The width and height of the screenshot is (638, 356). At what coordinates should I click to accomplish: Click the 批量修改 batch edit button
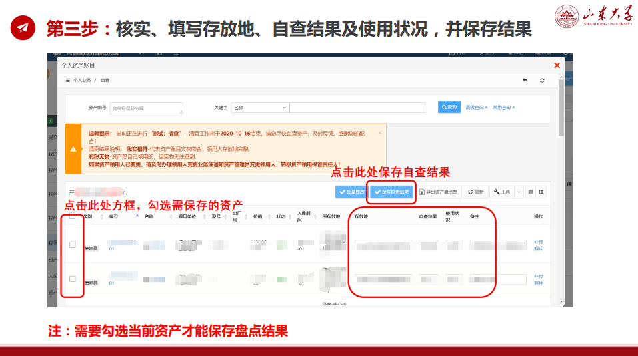pos(351,192)
